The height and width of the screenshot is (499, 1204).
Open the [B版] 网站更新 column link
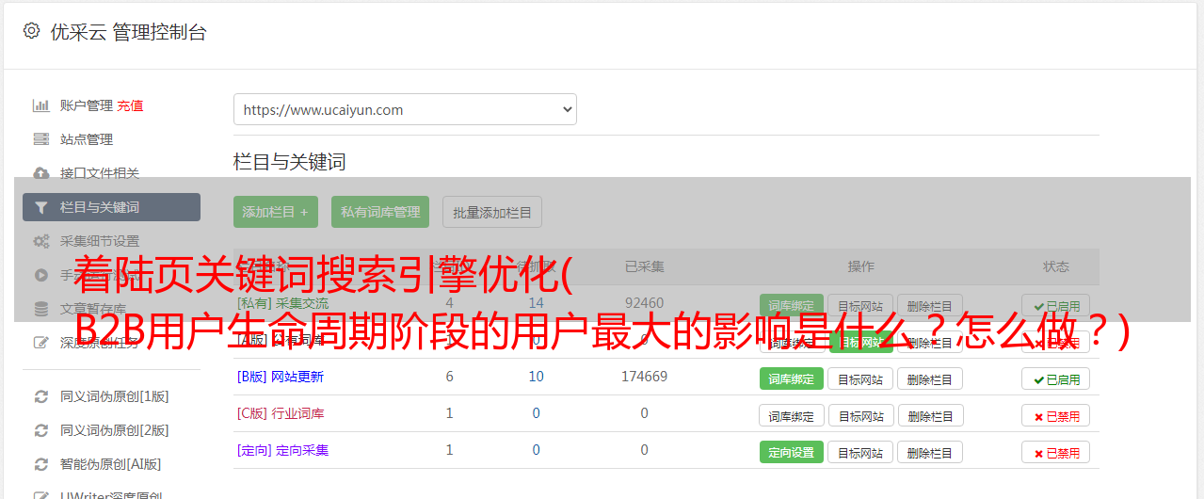pyautogui.click(x=281, y=377)
